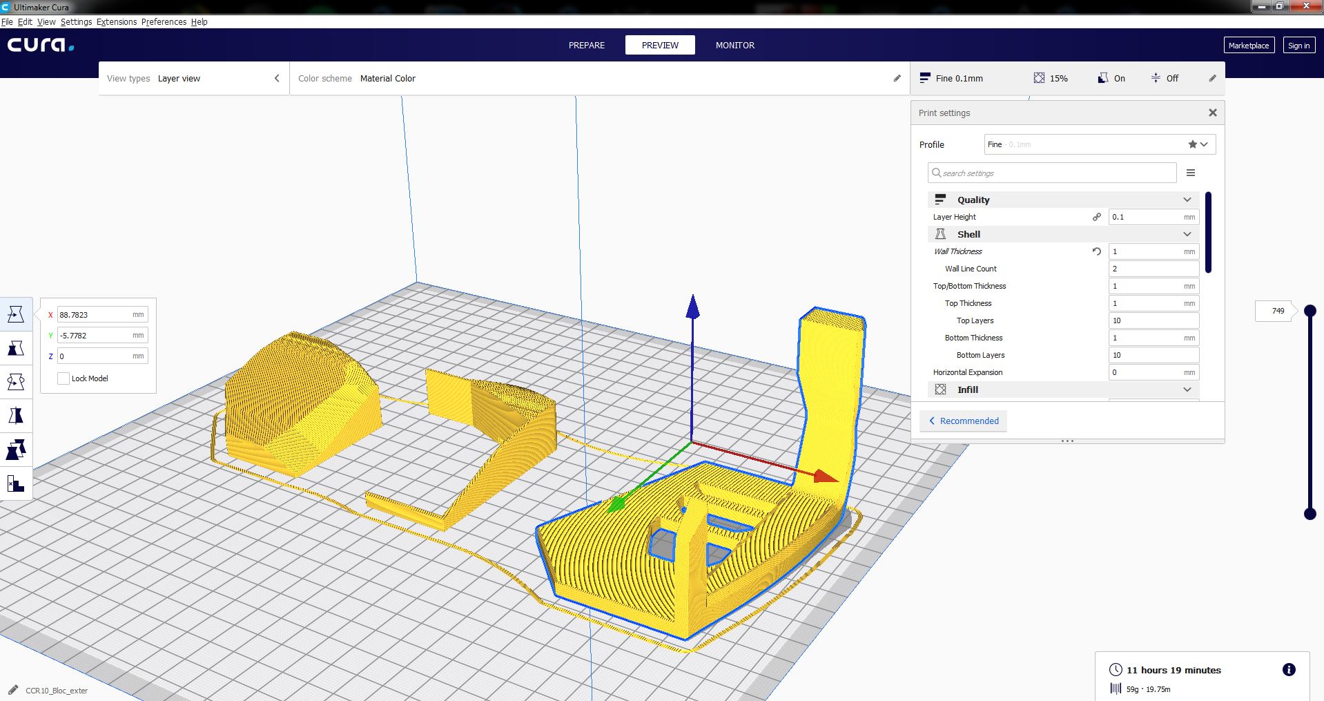Screen dimensions: 1324x701
Task: Select the Scale tool
Action: 16,347
